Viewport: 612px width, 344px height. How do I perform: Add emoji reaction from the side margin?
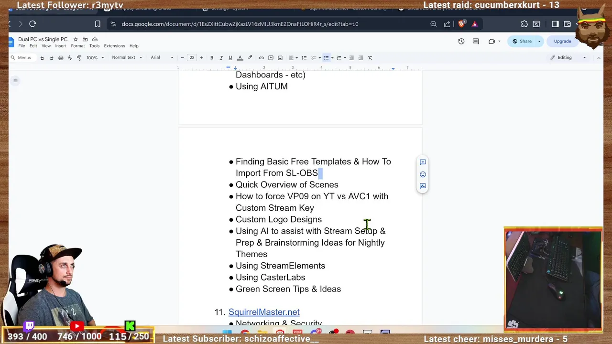(x=423, y=174)
